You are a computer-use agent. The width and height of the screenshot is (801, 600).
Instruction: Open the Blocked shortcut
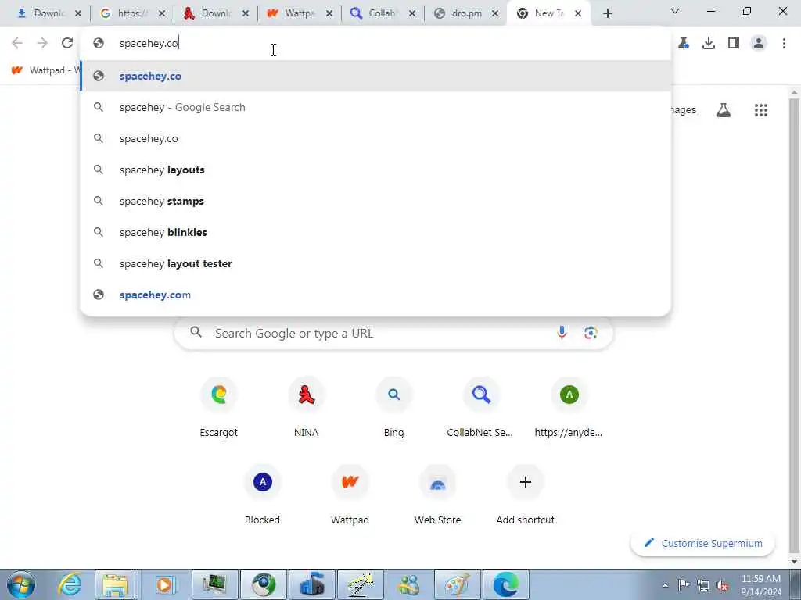tap(262, 495)
